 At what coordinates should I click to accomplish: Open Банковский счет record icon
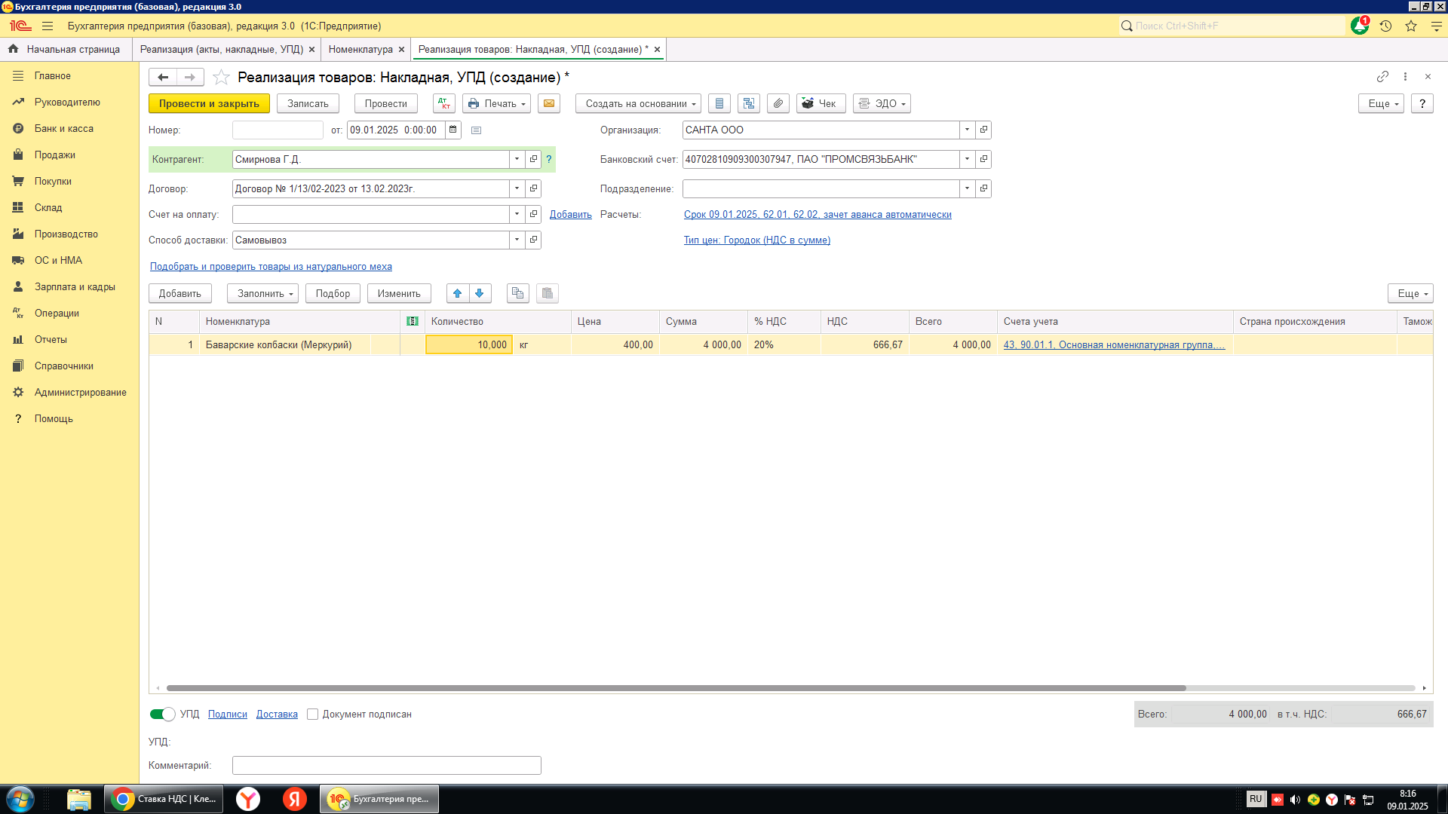tap(983, 159)
